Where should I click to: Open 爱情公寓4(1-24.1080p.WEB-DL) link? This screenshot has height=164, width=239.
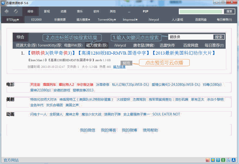pyautogui.click(x=176, y=85)
